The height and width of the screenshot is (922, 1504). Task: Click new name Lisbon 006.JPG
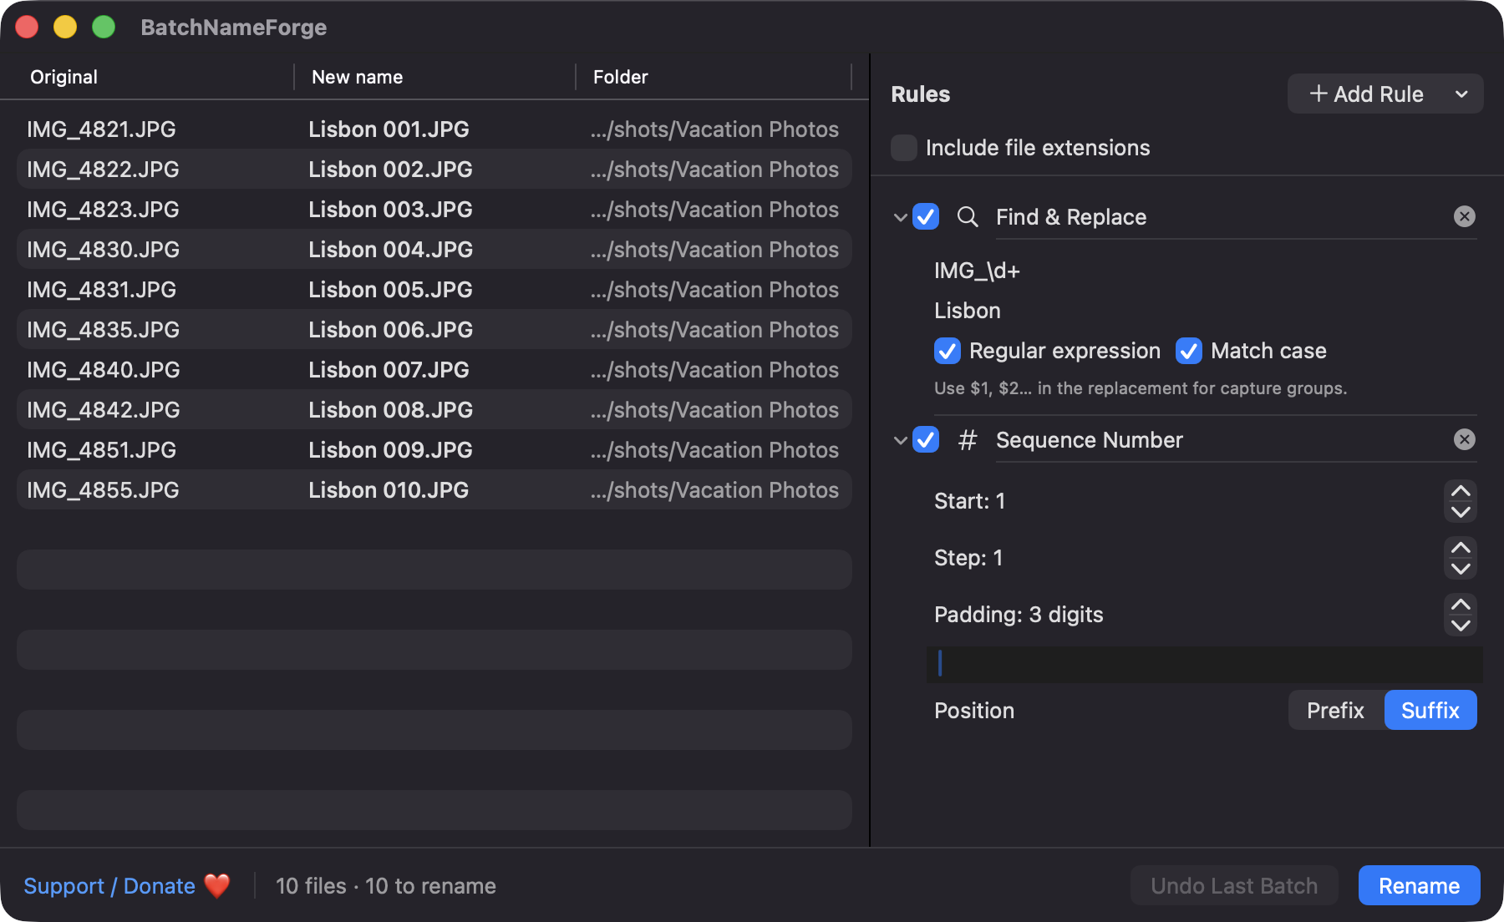pyautogui.click(x=390, y=330)
